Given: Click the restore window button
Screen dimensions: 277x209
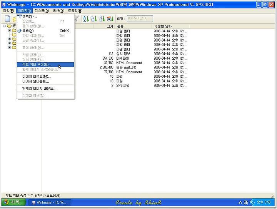Looking at the screenshot, I should 265,5.
